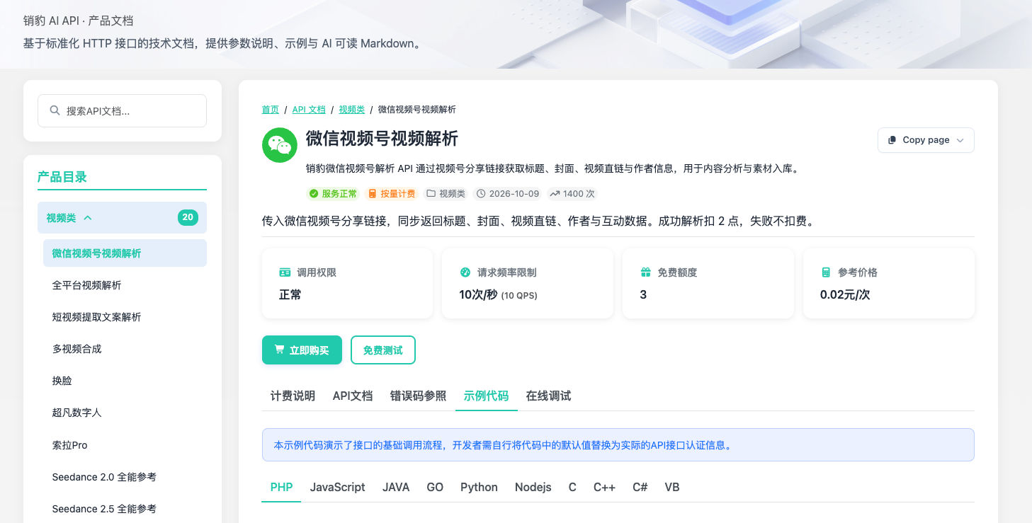Select the JavaScript code tab
This screenshot has width=1032, height=523.
338,487
